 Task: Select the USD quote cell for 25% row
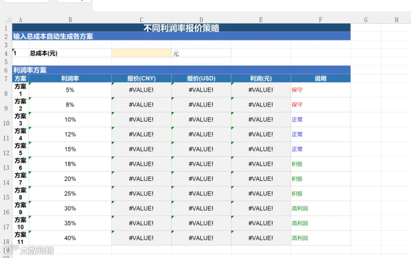(201, 194)
